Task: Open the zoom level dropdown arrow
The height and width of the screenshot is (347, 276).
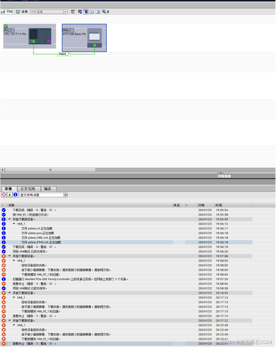Action: point(108,12)
